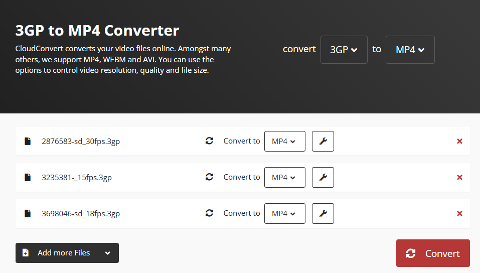The width and height of the screenshot is (480, 273).
Task: Remove 2876583-sd_30fps.3gp with red X
Action: tap(459, 141)
